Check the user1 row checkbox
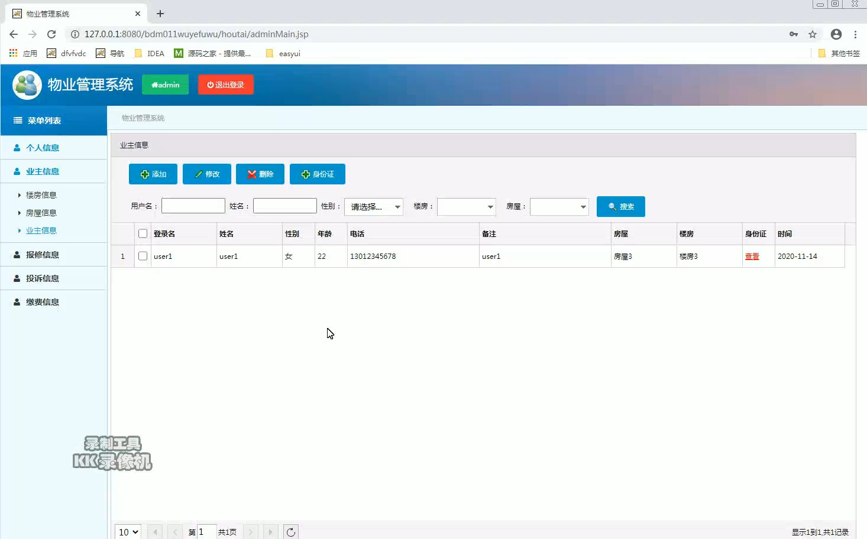The image size is (867, 539). click(x=143, y=256)
